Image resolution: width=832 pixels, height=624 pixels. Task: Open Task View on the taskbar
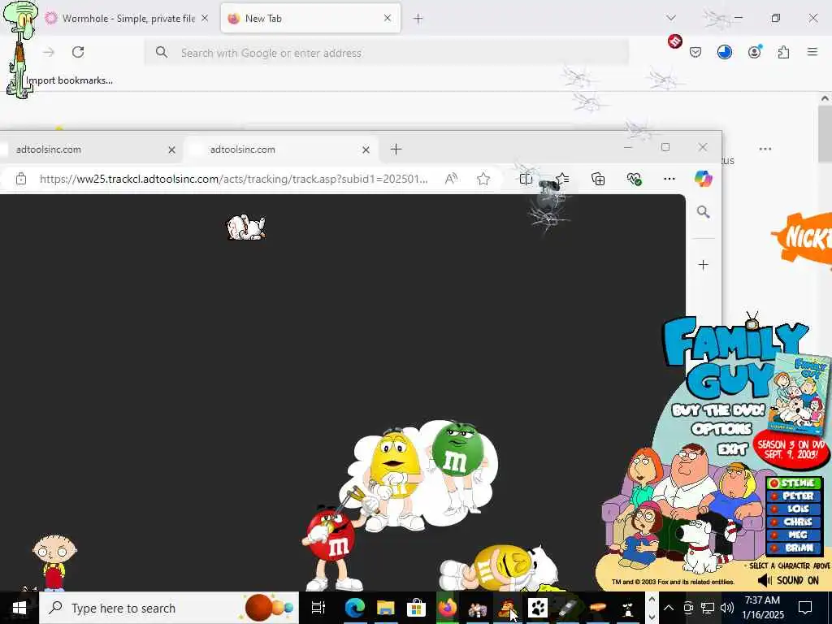(318, 608)
